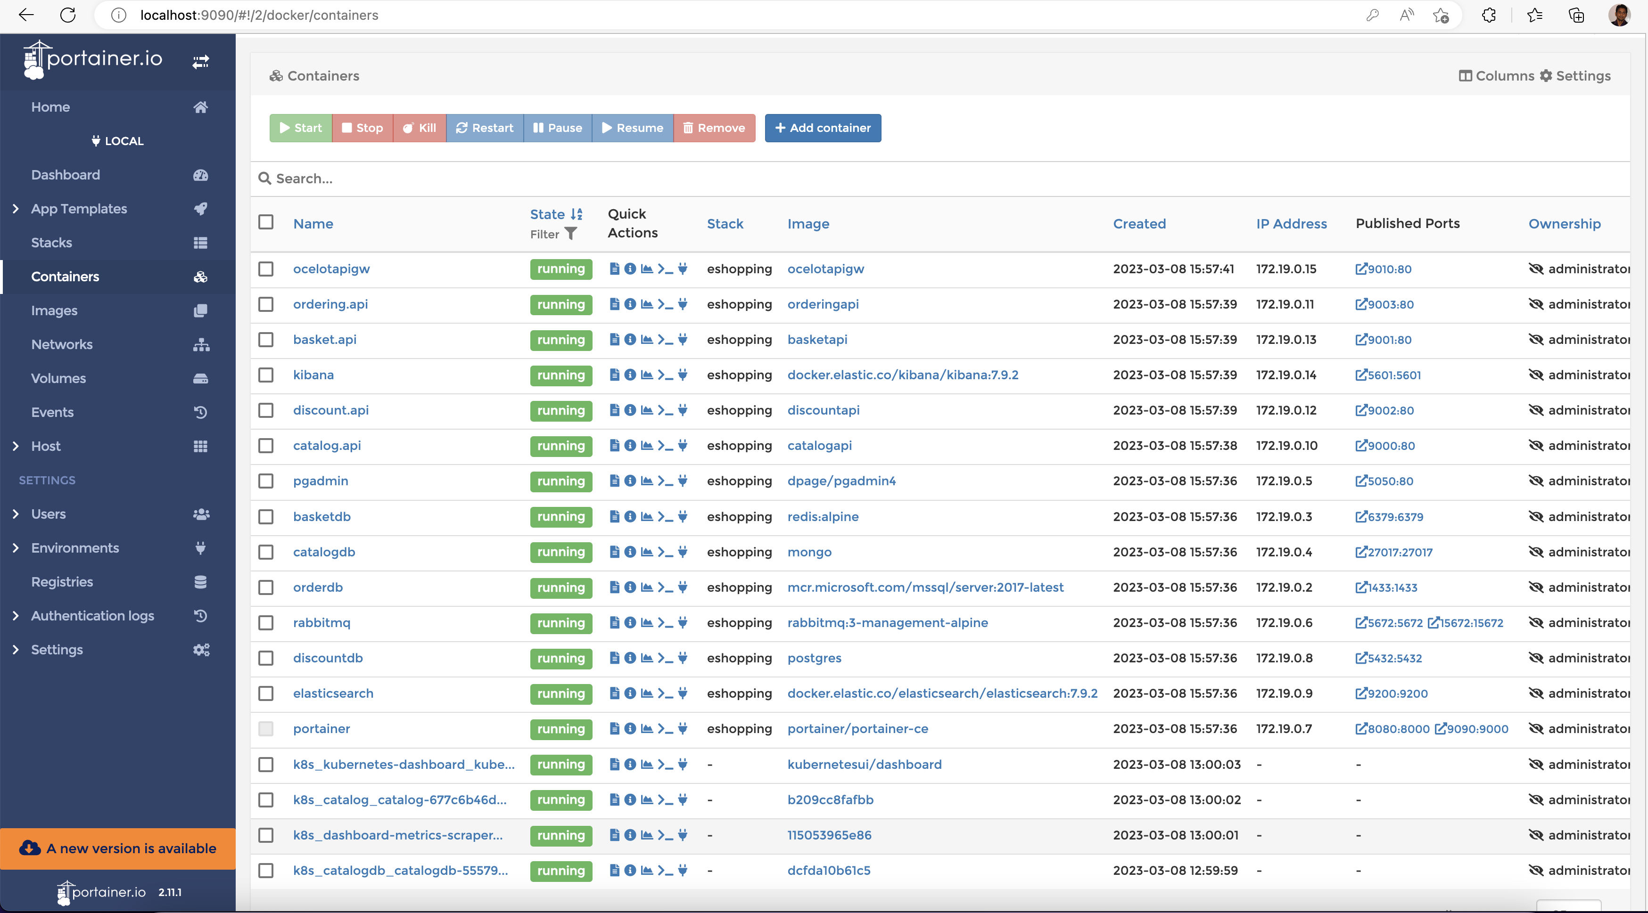Viewport: 1648px width, 913px height.
Task: Expand App Templates chevron in sidebar
Action: point(16,208)
